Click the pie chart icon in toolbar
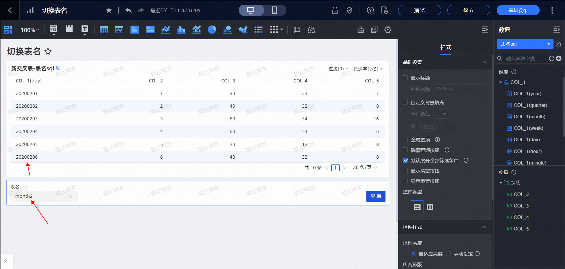 [212, 30]
